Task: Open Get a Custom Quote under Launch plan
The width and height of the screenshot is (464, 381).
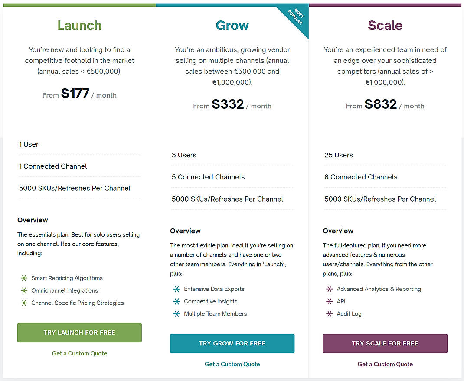Action: [79, 353]
